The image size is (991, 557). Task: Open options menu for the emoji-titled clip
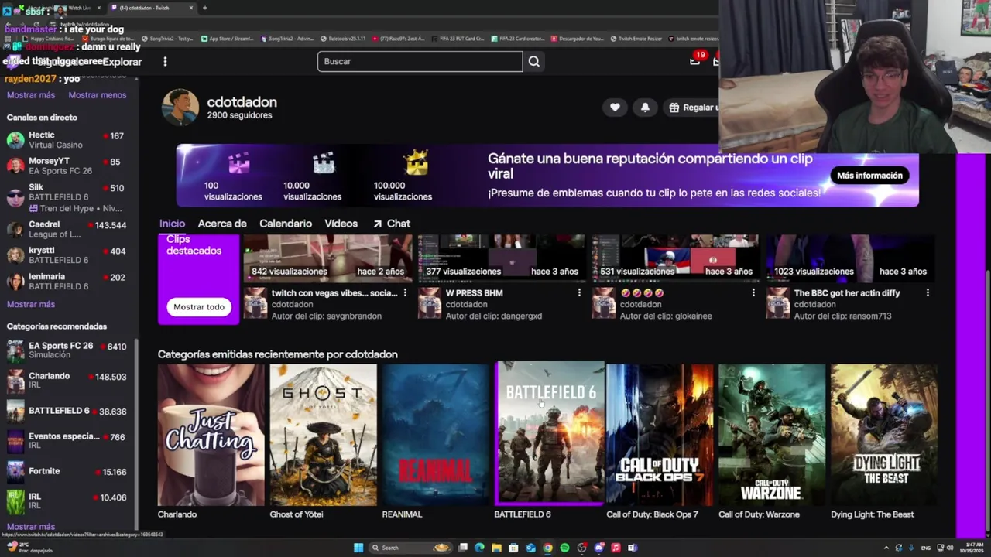coord(753,293)
